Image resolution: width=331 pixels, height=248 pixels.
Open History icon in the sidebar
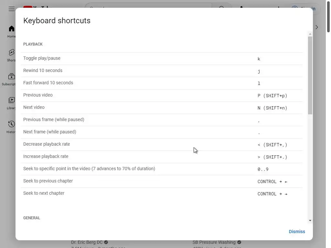[12, 127]
